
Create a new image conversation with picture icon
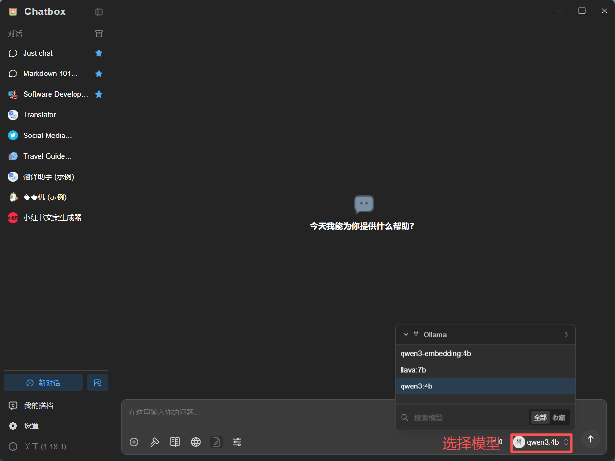(97, 383)
